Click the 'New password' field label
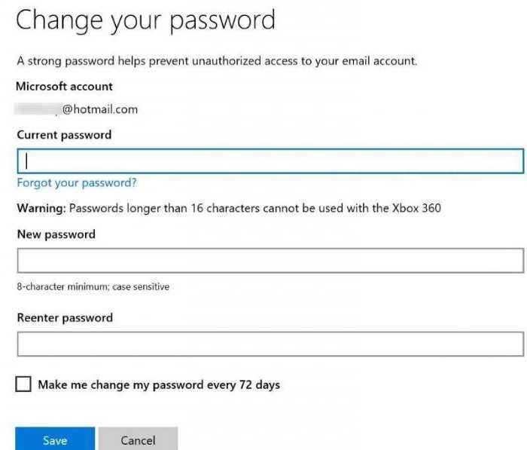This screenshot has height=450, width=527. 56,234
